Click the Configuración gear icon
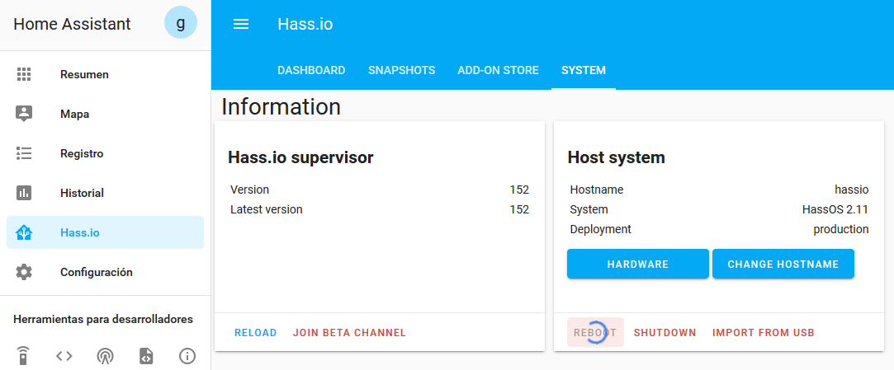 coord(23,272)
